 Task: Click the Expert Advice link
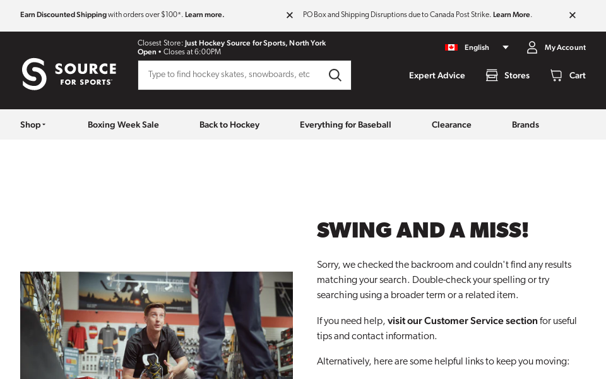437,75
